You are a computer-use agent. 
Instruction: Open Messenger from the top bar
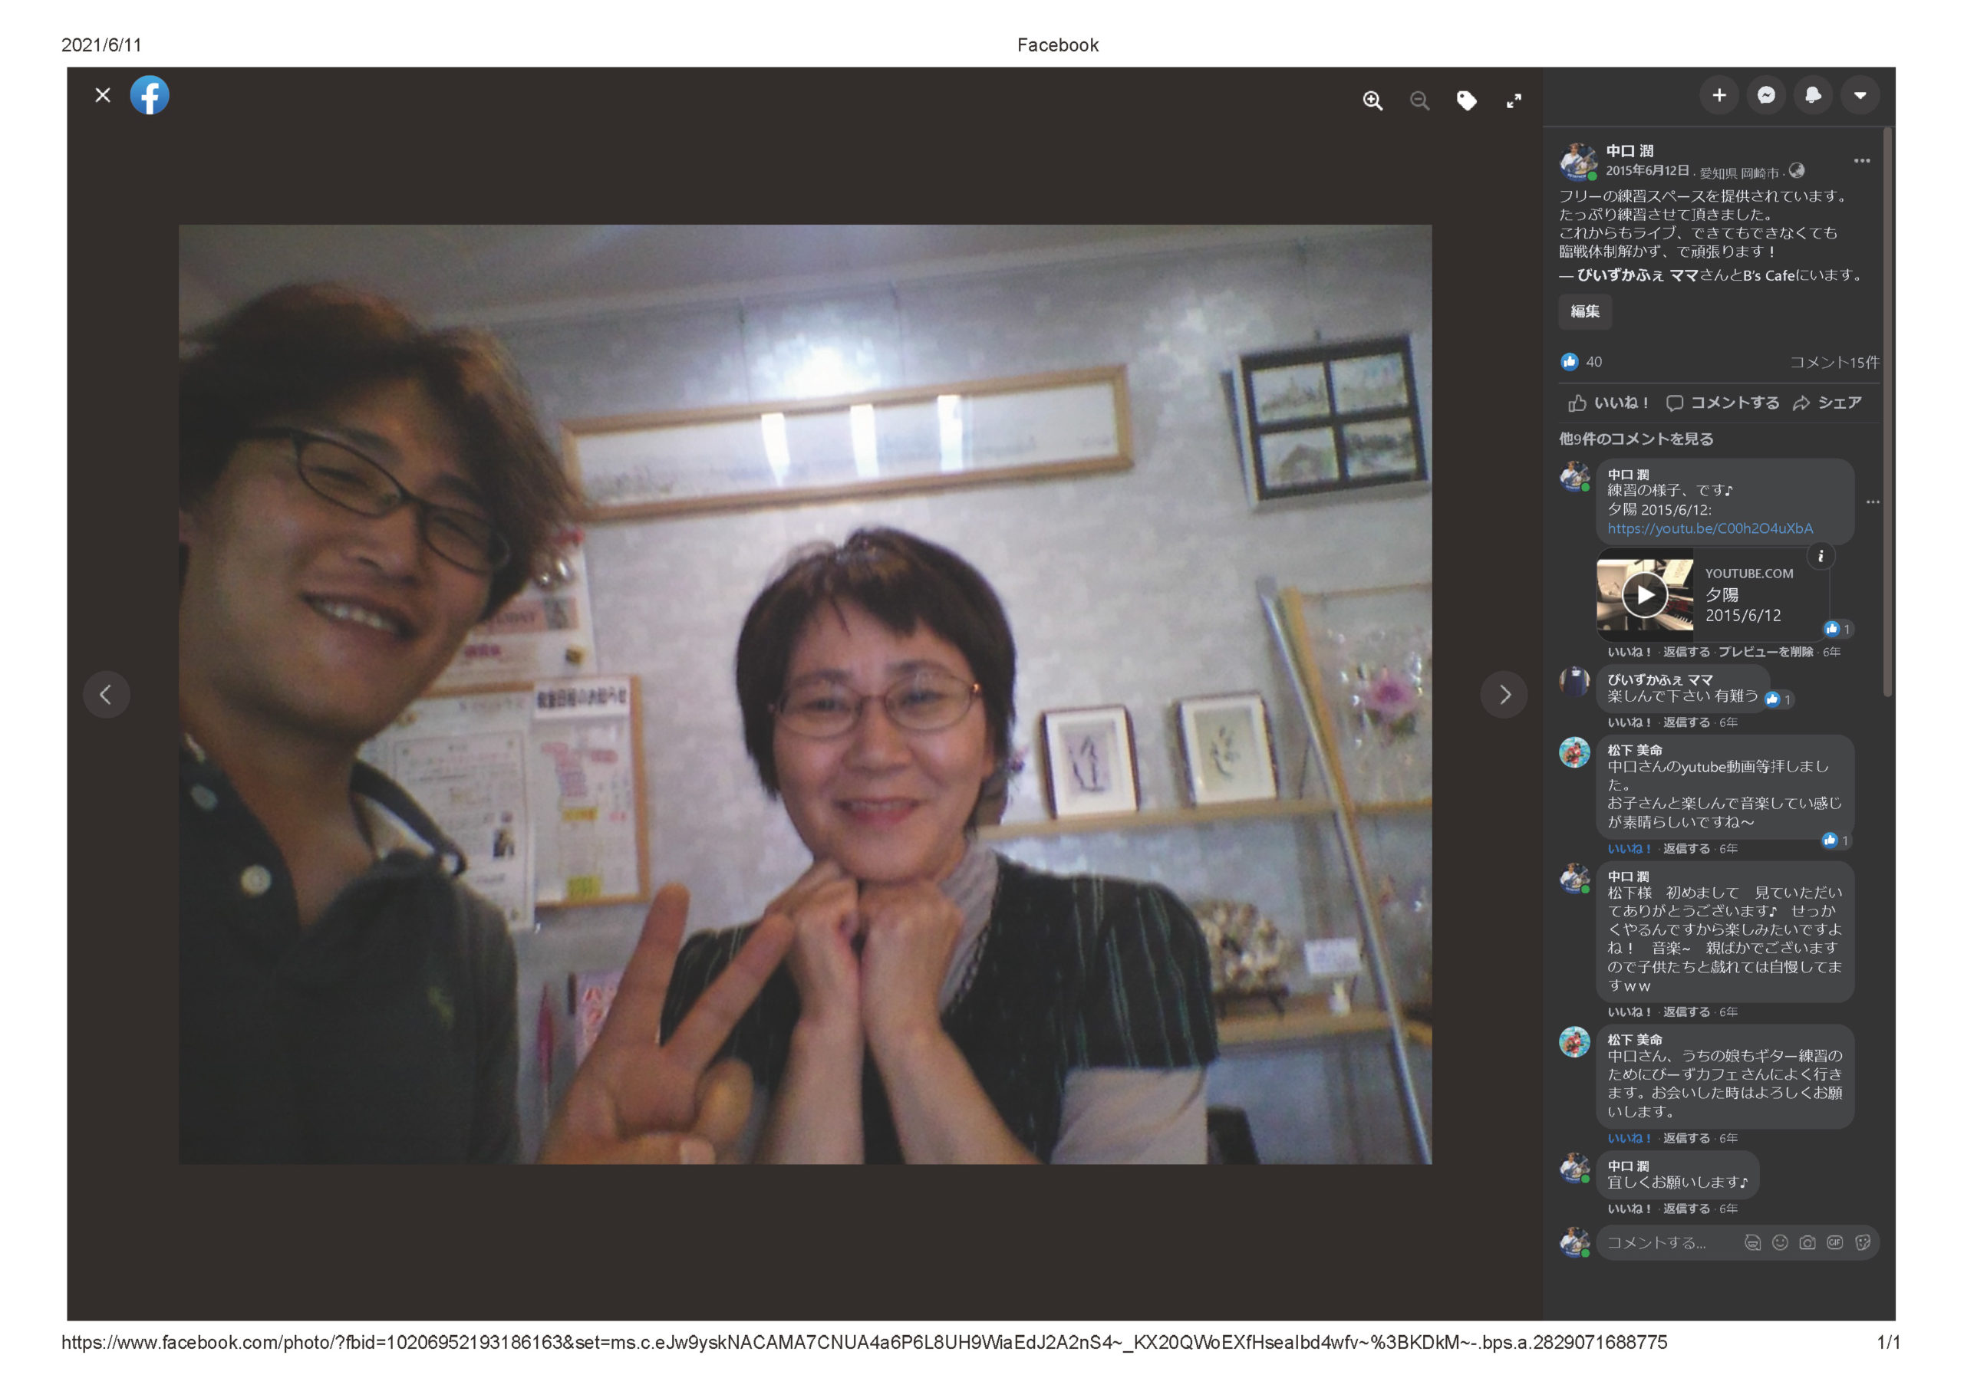pyautogui.click(x=1765, y=95)
